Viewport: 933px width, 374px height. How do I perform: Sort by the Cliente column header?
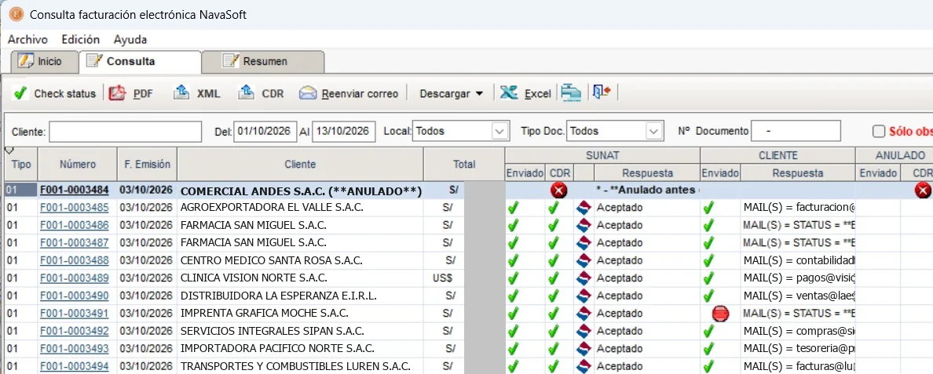(x=301, y=165)
